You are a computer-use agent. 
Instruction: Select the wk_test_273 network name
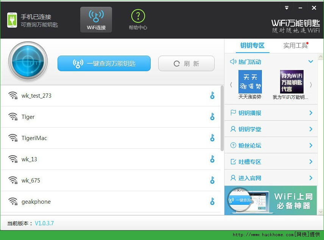point(36,96)
